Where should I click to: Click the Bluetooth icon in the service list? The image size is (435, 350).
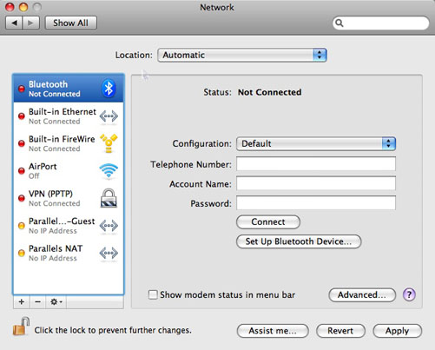(109, 89)
